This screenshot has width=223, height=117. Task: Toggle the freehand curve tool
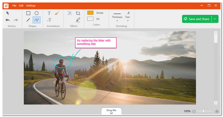coord(37,20)
